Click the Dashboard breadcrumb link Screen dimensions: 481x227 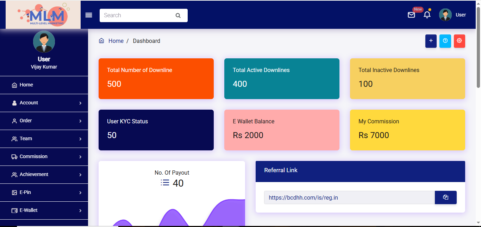[146, 41]
